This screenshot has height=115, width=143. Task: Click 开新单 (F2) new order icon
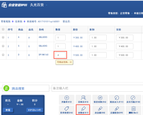(x=67, y=100)
